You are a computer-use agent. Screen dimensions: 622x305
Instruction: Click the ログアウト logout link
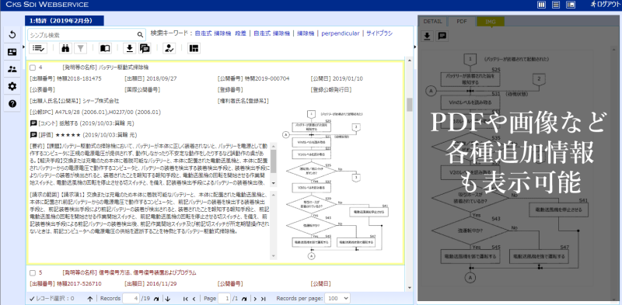[606, 5]
